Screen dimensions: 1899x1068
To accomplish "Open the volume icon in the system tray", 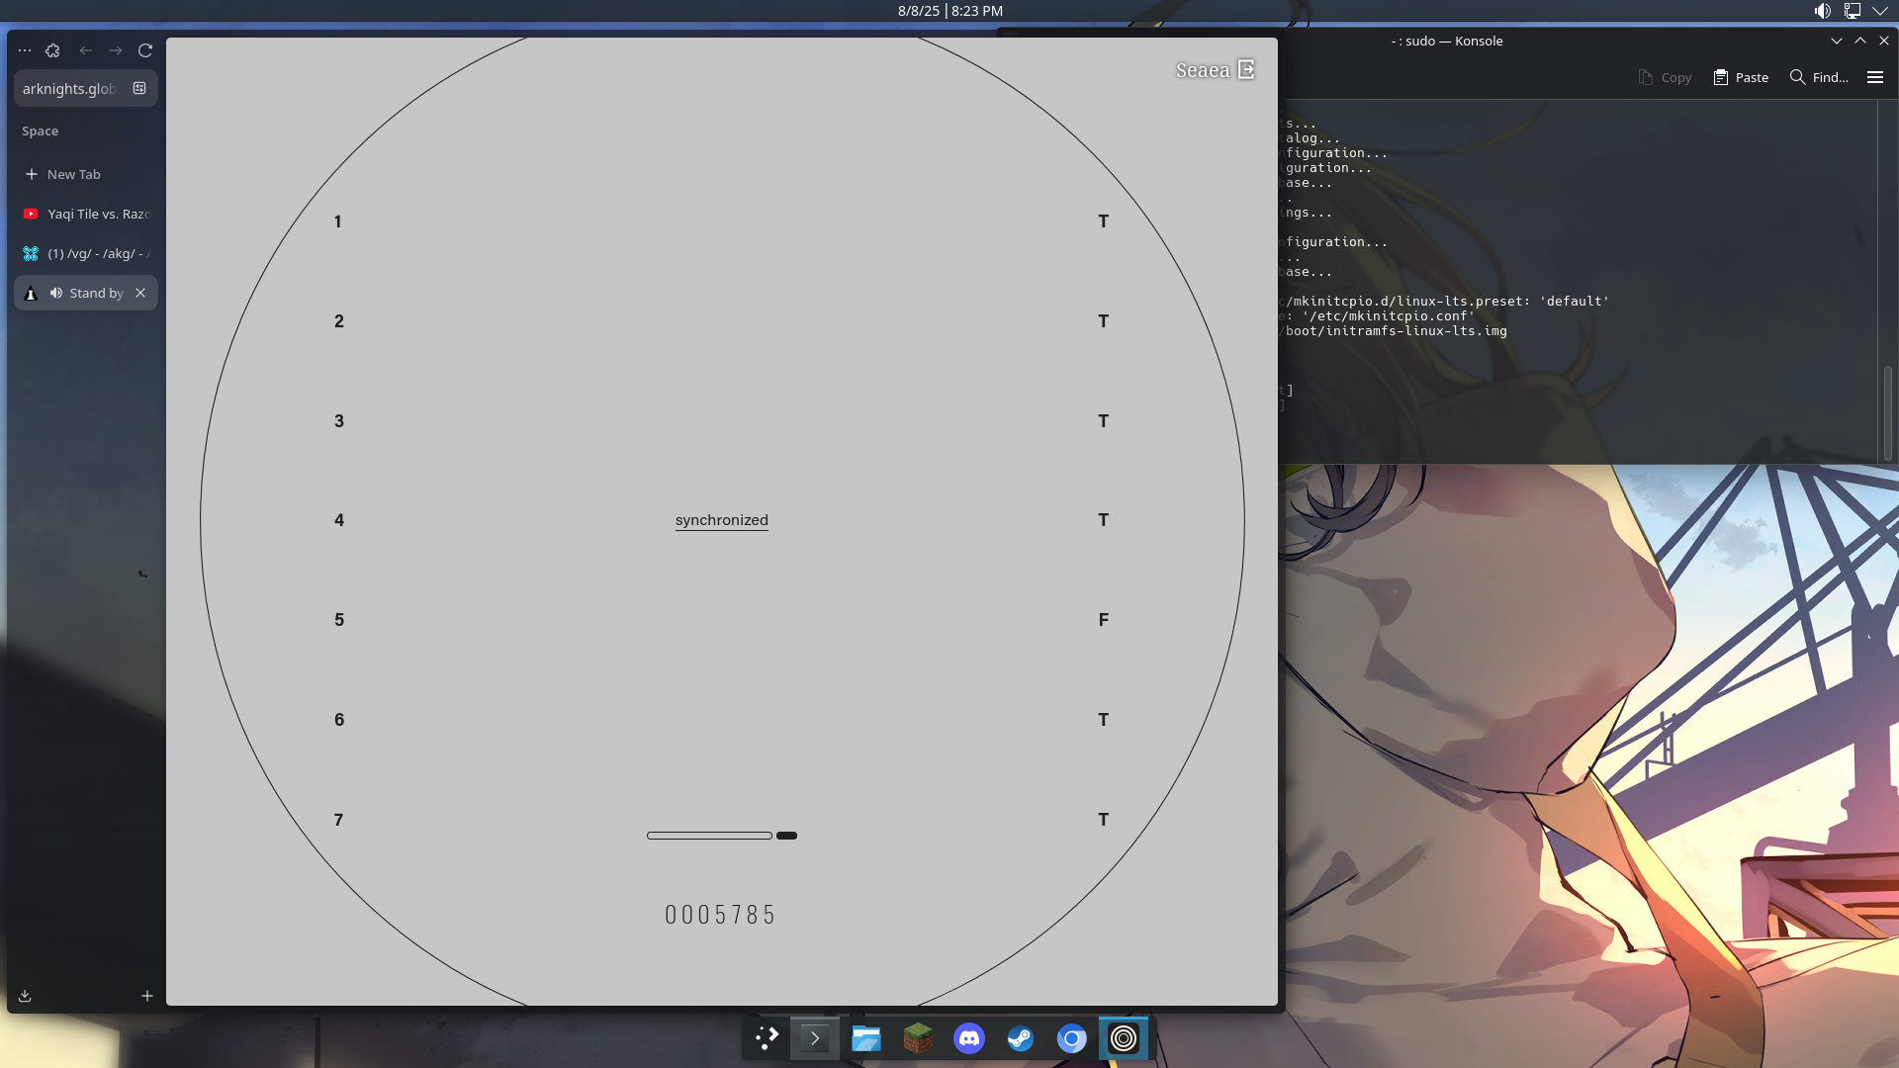I will pyautogui.click(x=1822, y=11).
